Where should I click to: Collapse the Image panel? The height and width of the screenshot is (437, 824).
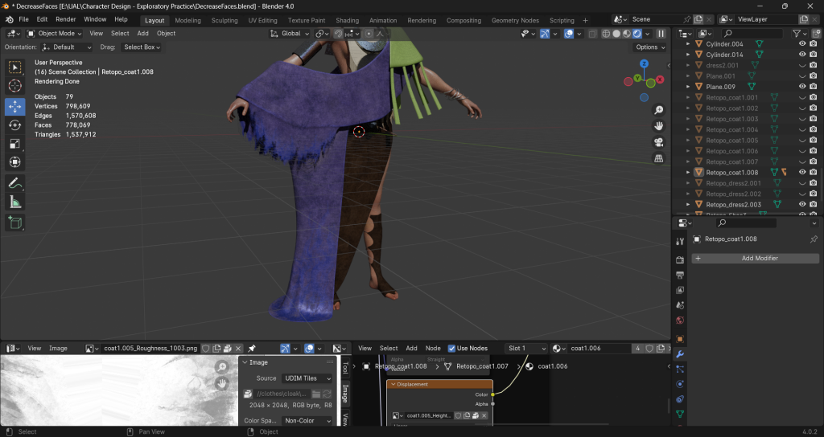(x=245, y=362)
